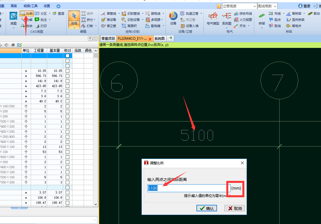This screenshot has height=224, width=321.
Task: Toggle the 核对 checkbox in the 423.65 row
Action: coord(67,86)
